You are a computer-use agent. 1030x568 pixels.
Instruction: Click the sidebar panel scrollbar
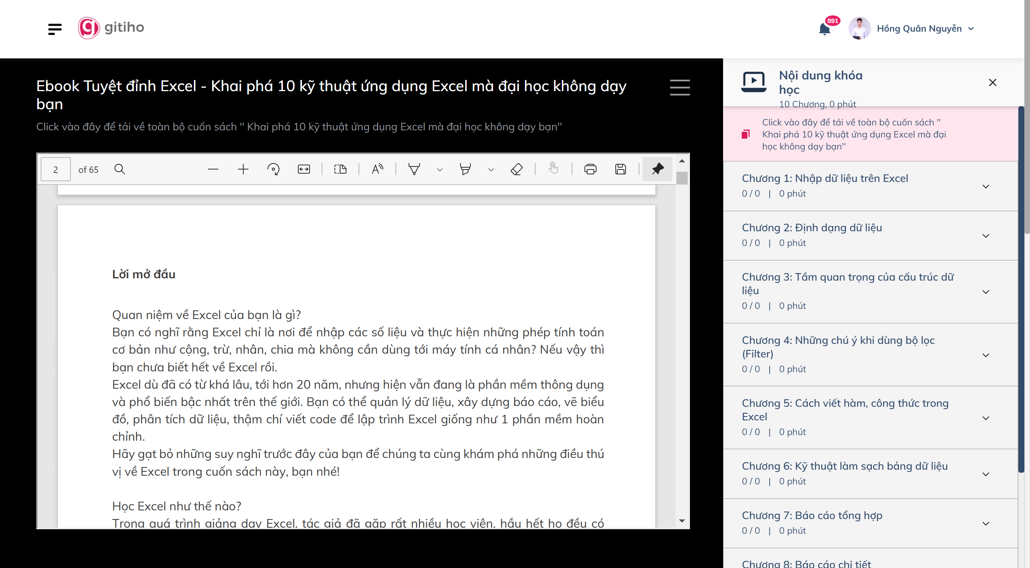tap(1021, 290)
